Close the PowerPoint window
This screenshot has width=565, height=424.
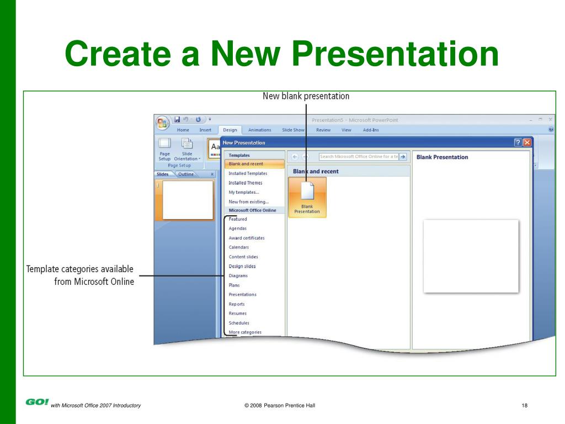[550, 119]
